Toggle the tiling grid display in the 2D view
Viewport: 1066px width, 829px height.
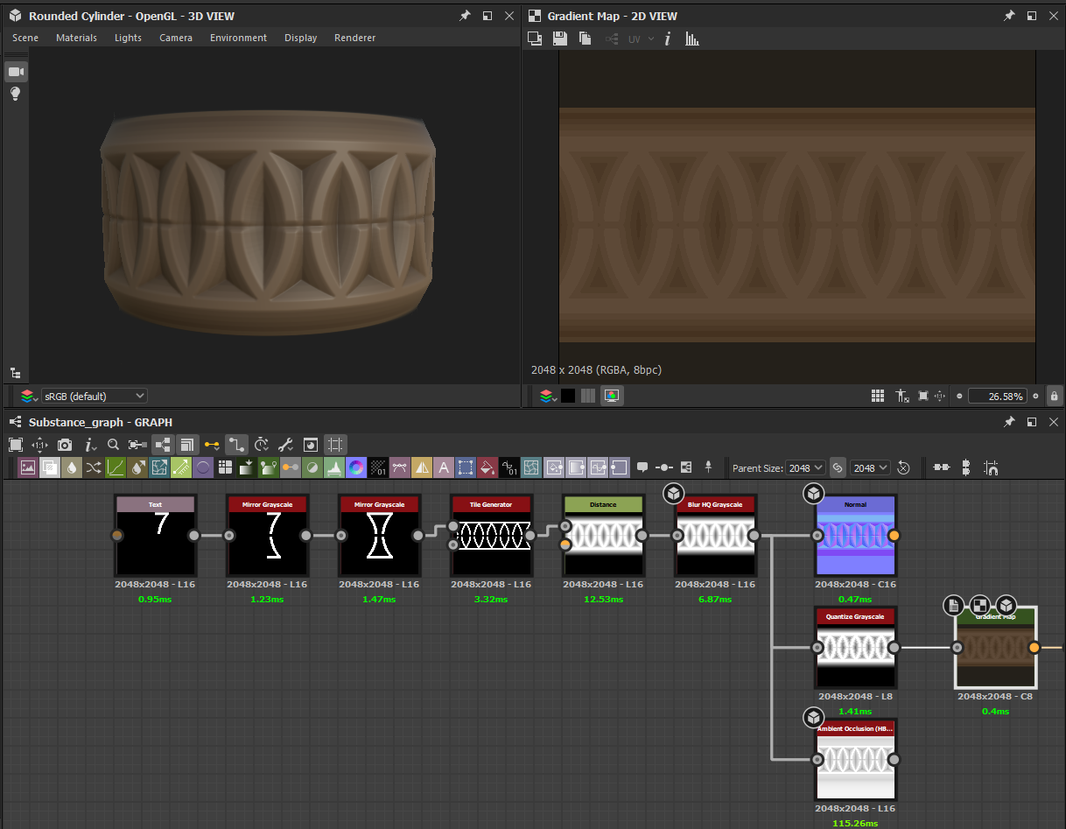pyautogui.click(x=878, y=396)
